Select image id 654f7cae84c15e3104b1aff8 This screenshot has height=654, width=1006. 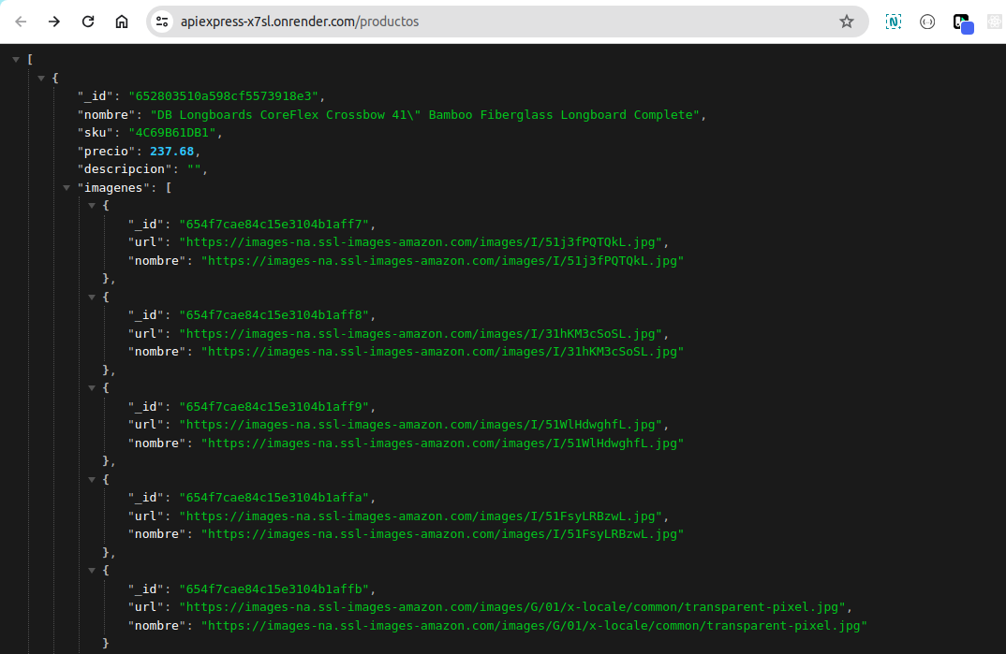pos(274,315)
